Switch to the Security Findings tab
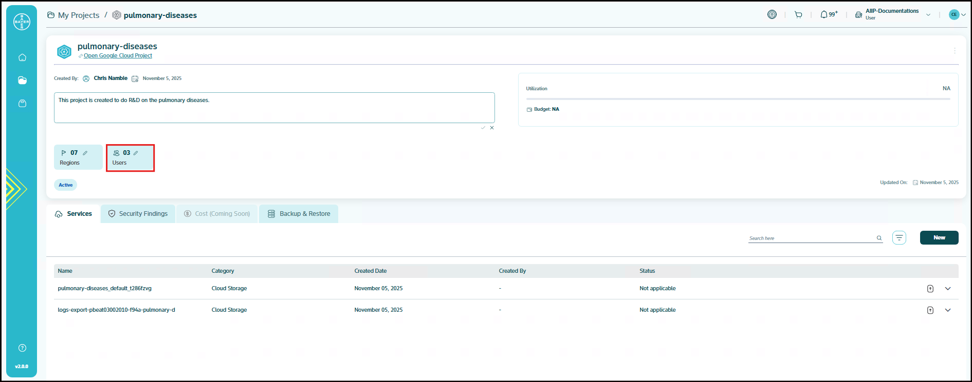The width and height of the screenshot is (972, 382). [138, 214]
